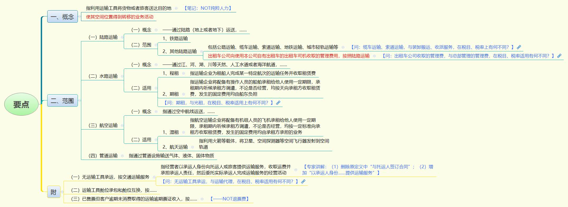Collapse the 附 branch toggle
The width and height of the screenshot is (568, 207).
[62, 192]
